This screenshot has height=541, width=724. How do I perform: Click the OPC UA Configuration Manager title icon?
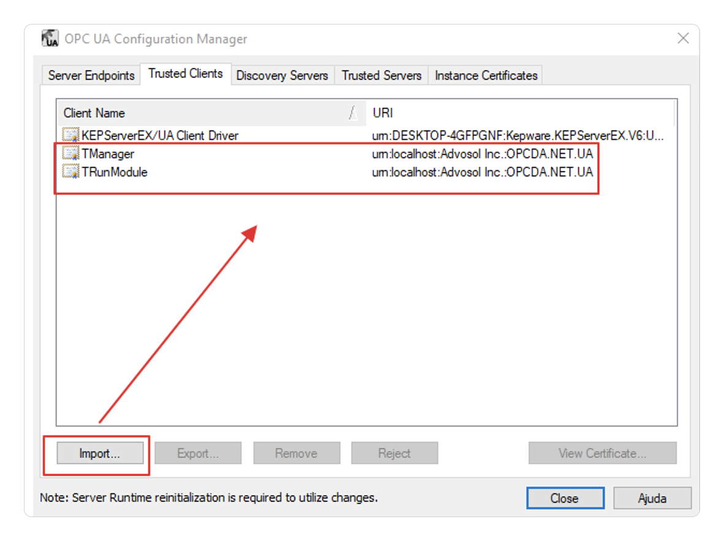[50, 39]
